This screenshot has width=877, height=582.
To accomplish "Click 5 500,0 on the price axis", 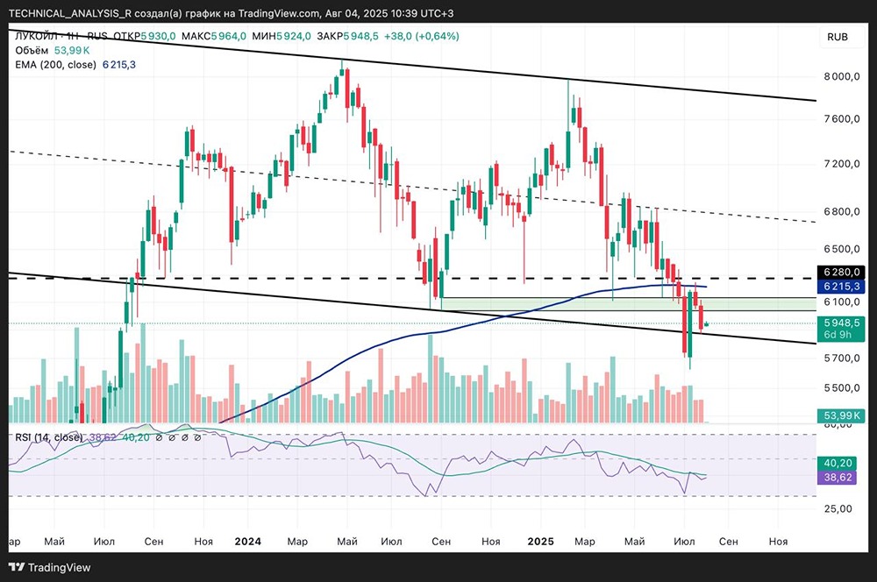I will click(x=842, y=387).
